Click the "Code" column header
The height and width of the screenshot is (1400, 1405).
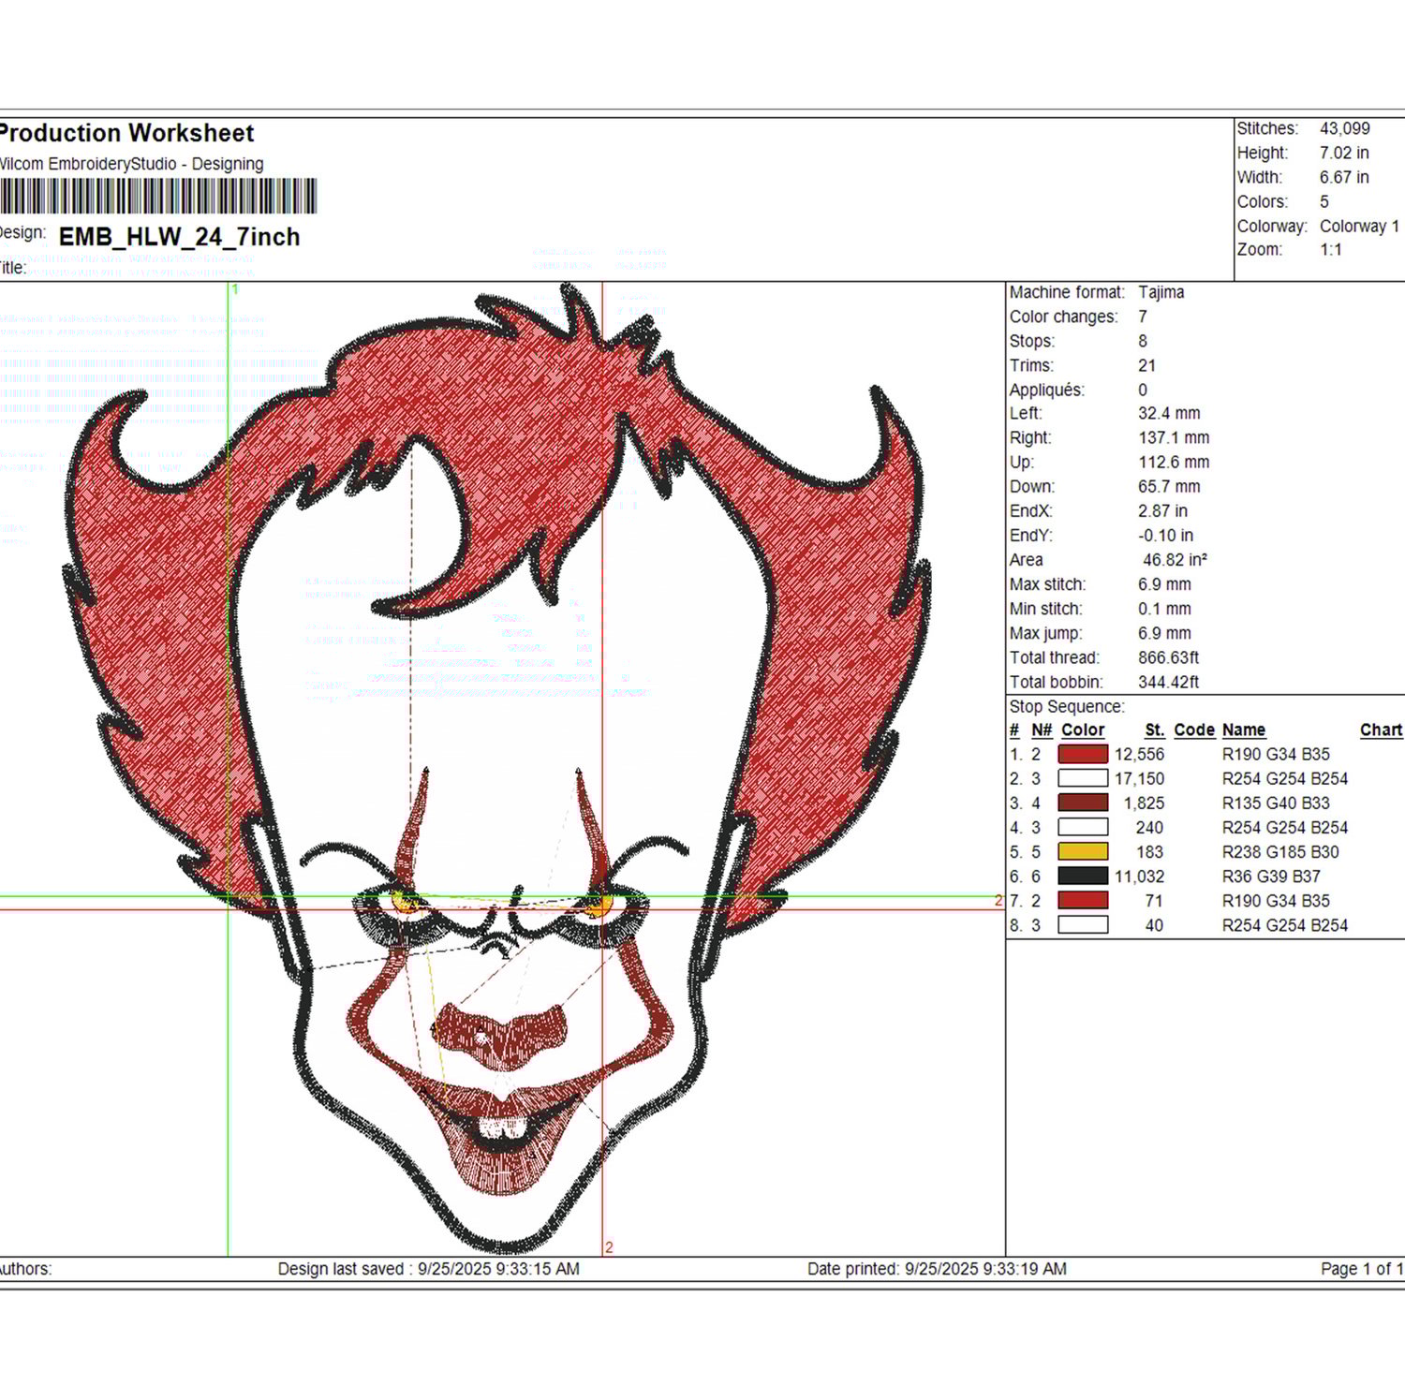(x=1194, y=729)
